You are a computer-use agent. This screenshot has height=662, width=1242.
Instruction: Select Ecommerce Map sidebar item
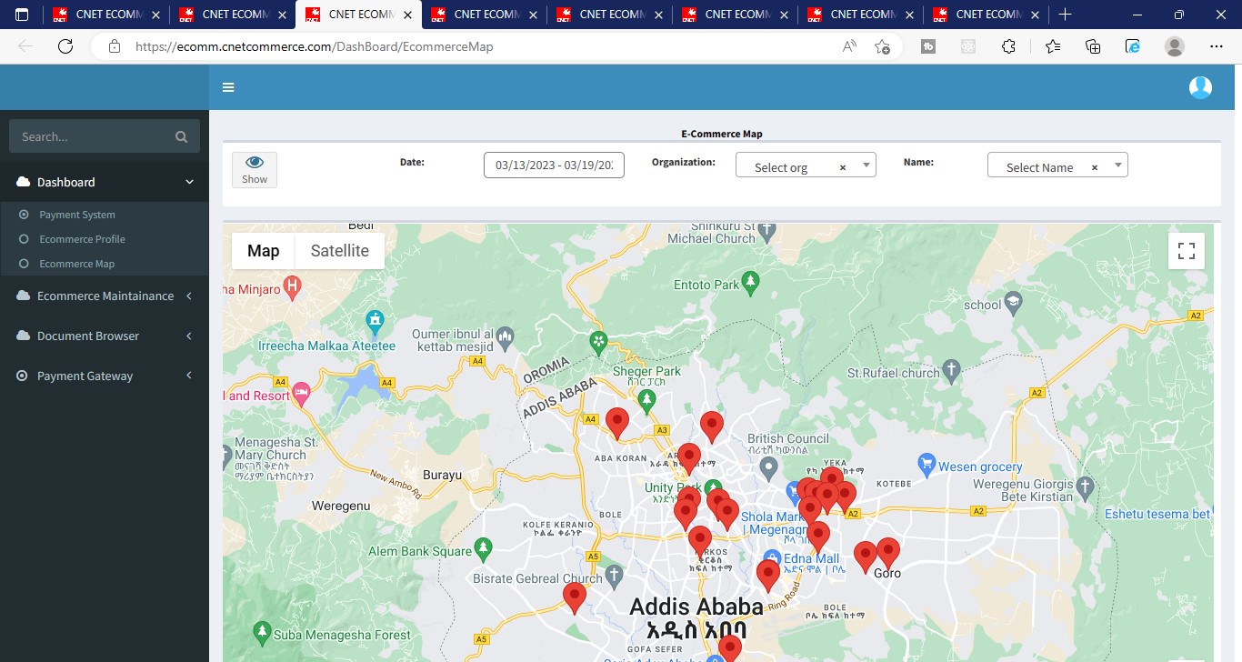(77, 264)
